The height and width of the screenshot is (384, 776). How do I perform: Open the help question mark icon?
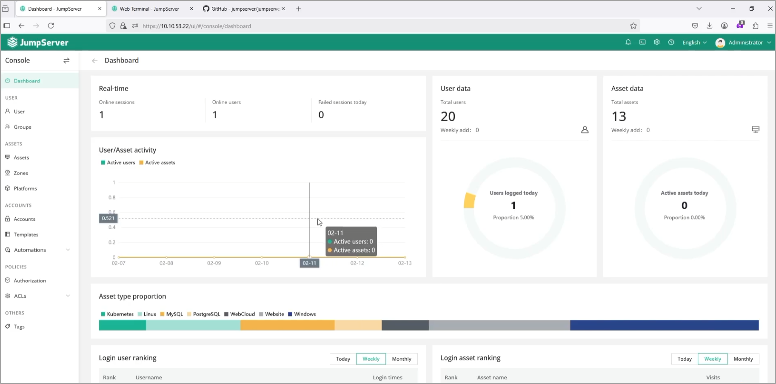tap(671, 43)
